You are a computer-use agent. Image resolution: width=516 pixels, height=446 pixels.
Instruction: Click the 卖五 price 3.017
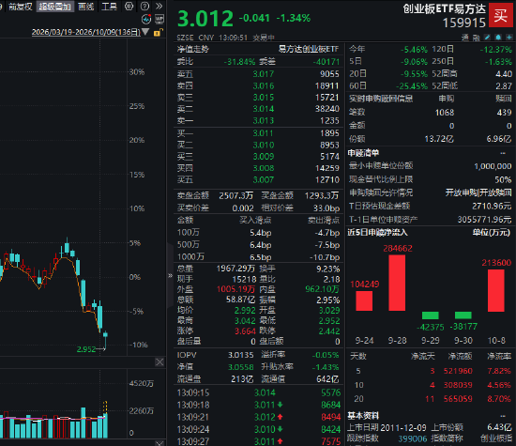[x=264, y=74]
